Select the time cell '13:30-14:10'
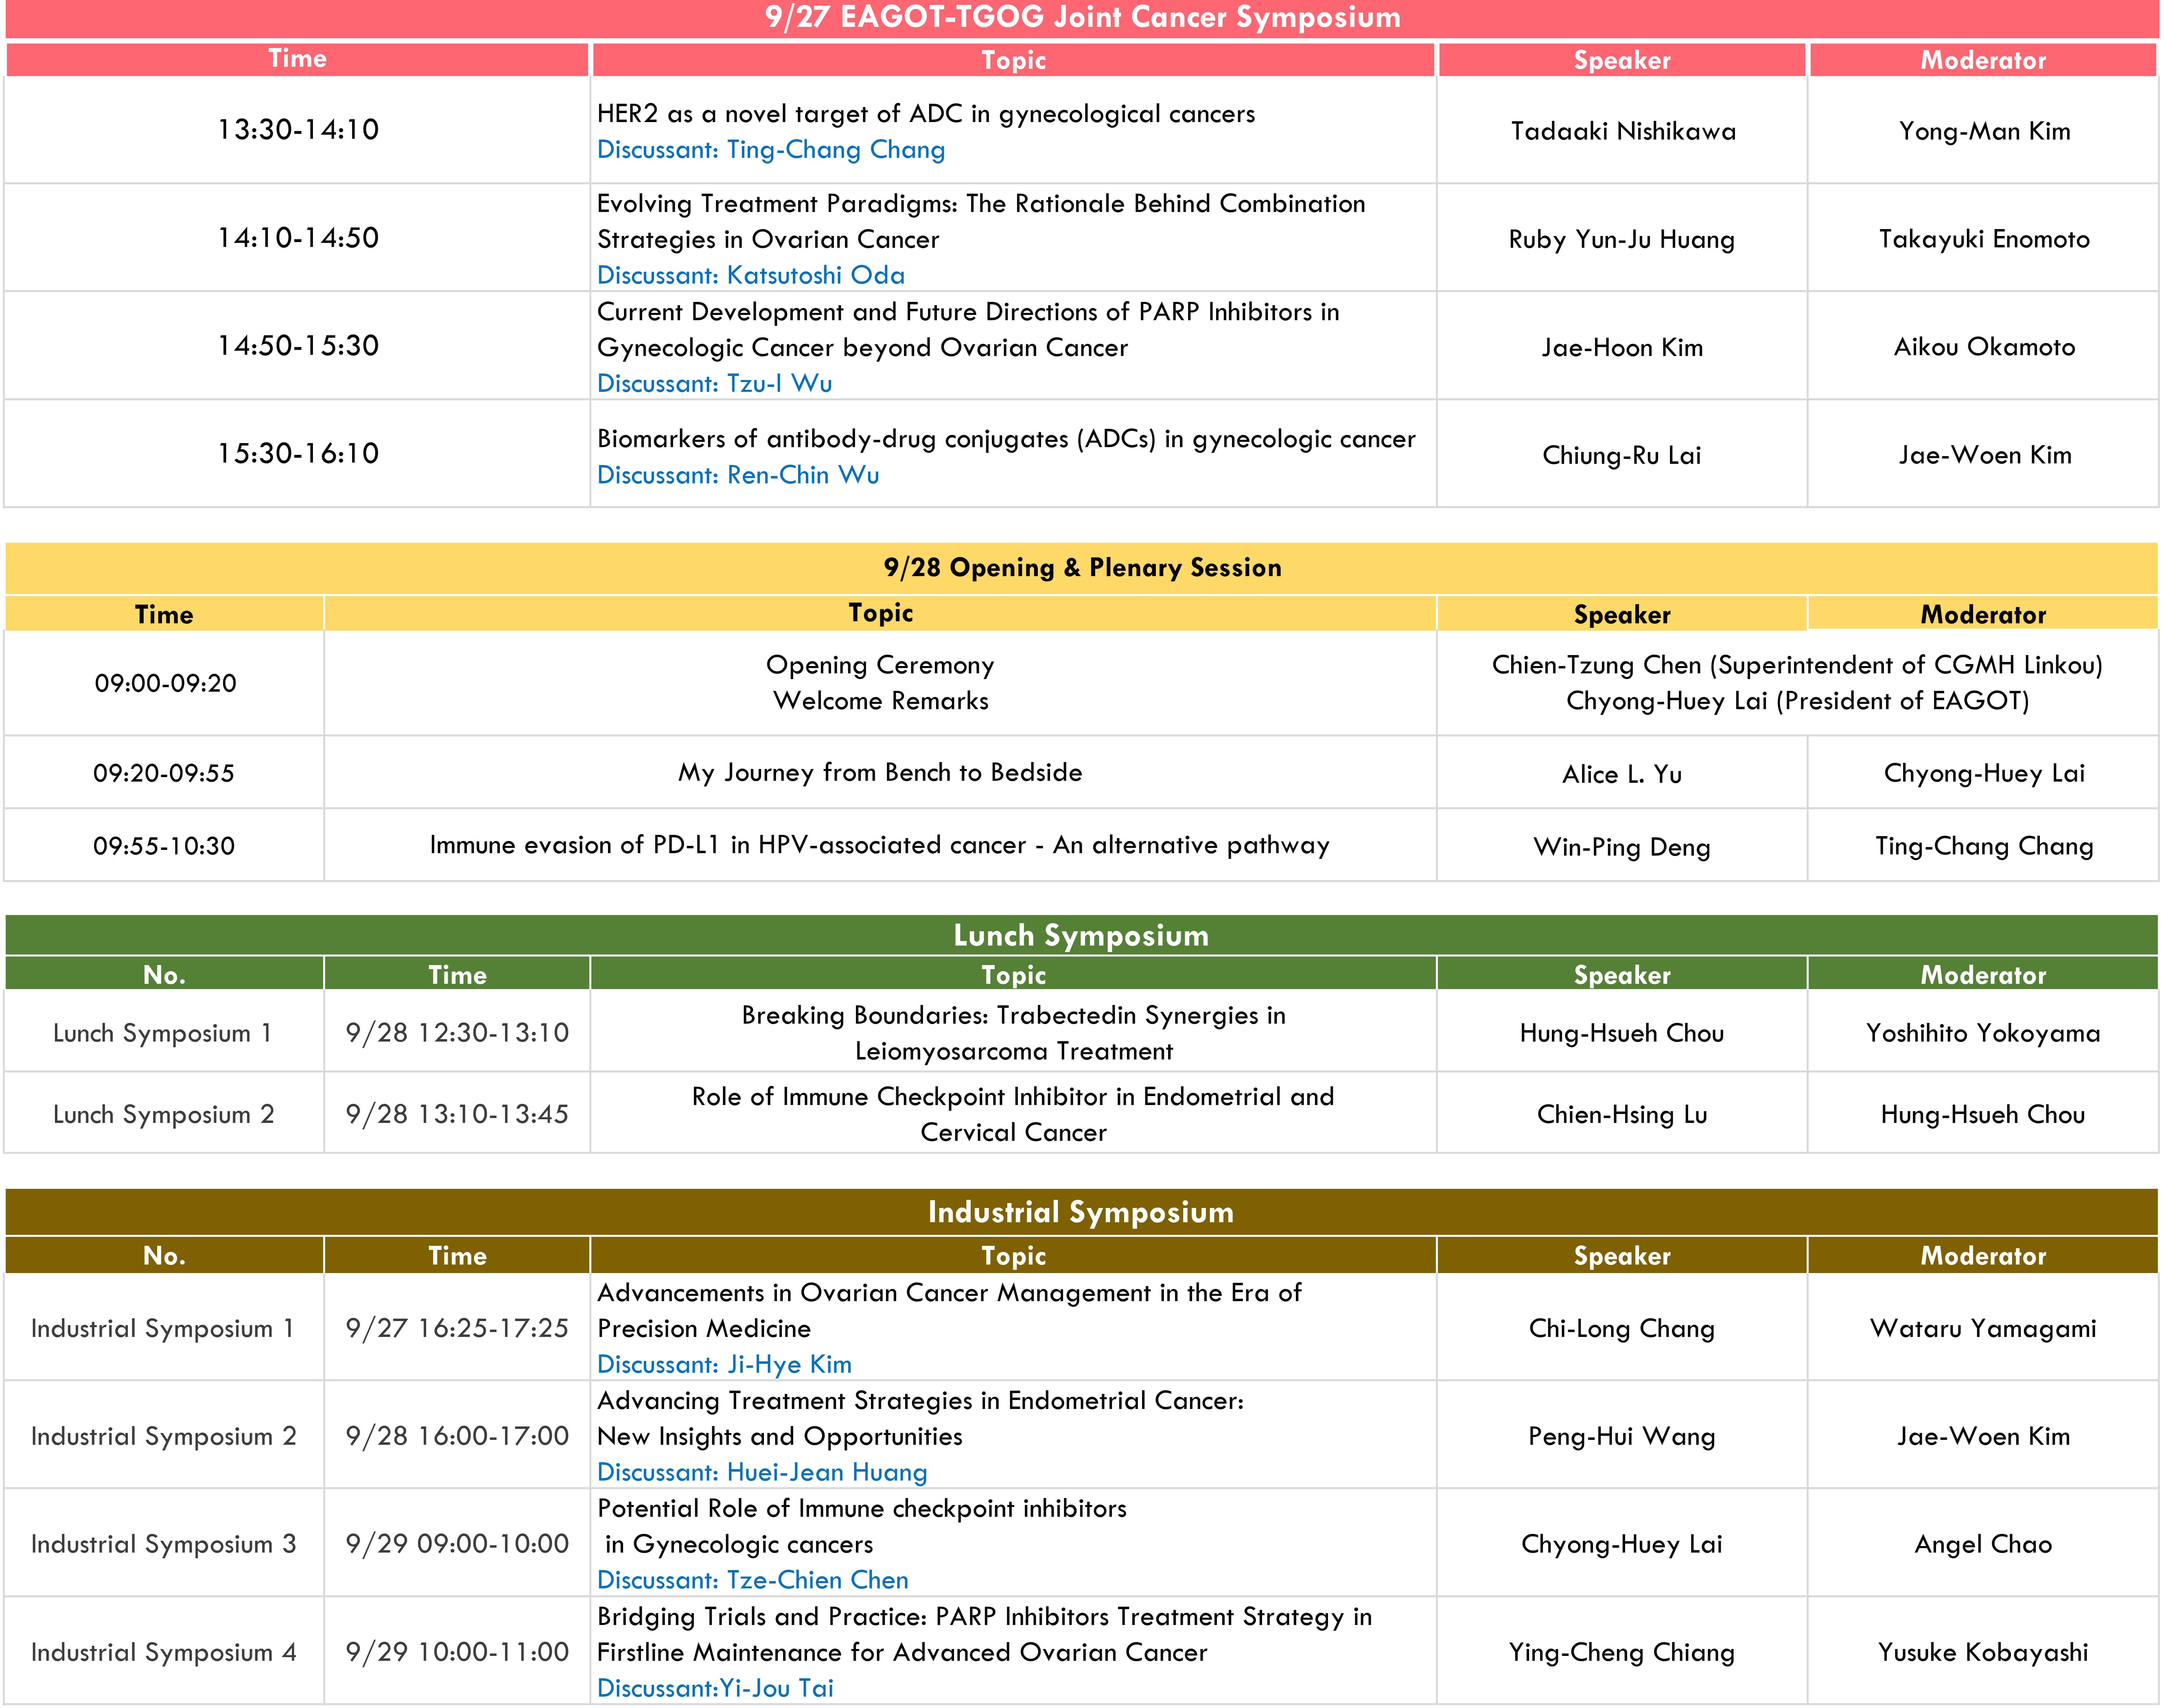This screenshot has height=1708, width=2166. point(298,130)
